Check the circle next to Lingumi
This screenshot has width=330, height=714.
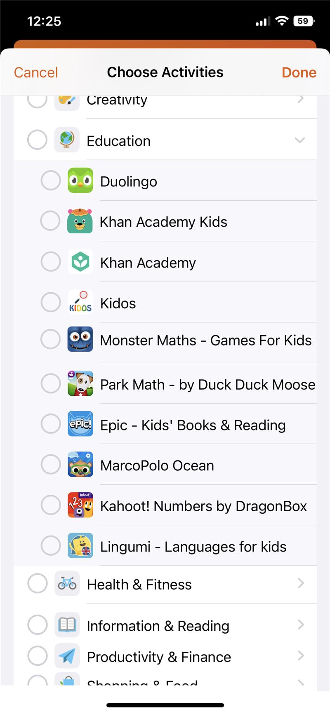pos(51,545)
